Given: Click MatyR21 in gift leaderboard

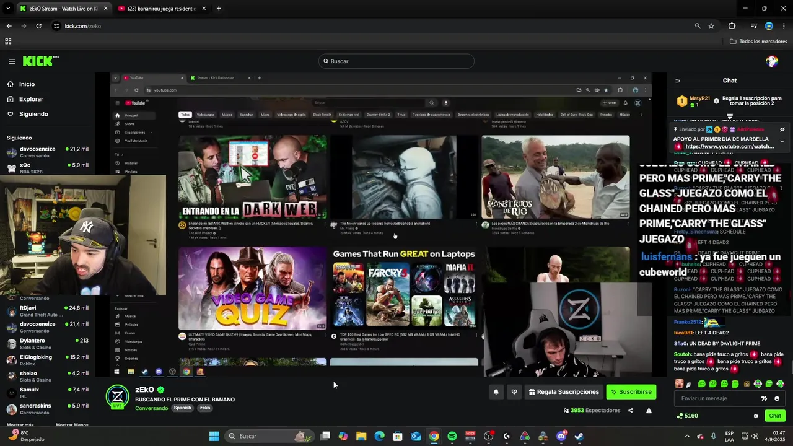Looking at the screenshot, I should point(699,98).
